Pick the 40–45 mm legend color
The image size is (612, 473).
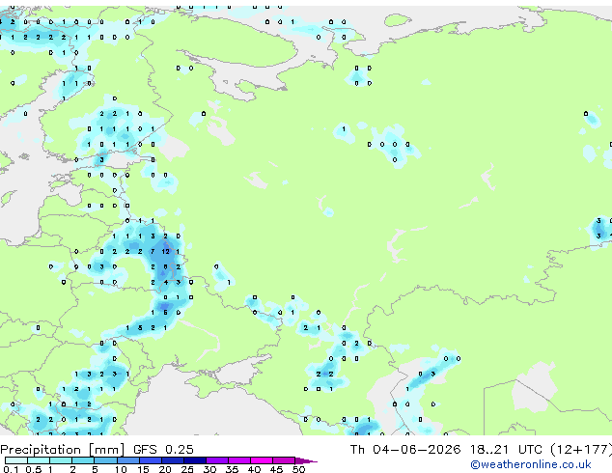[x=262, y=460]
